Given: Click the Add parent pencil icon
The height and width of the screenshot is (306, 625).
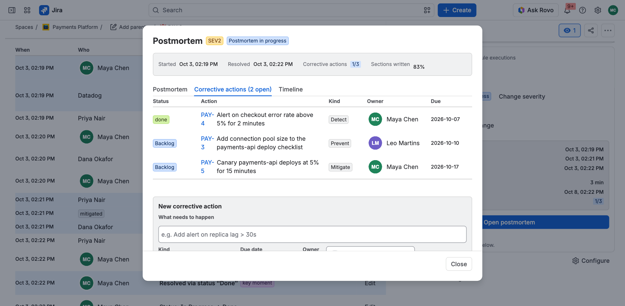Looking at the screenshot, I should [113, 27].
